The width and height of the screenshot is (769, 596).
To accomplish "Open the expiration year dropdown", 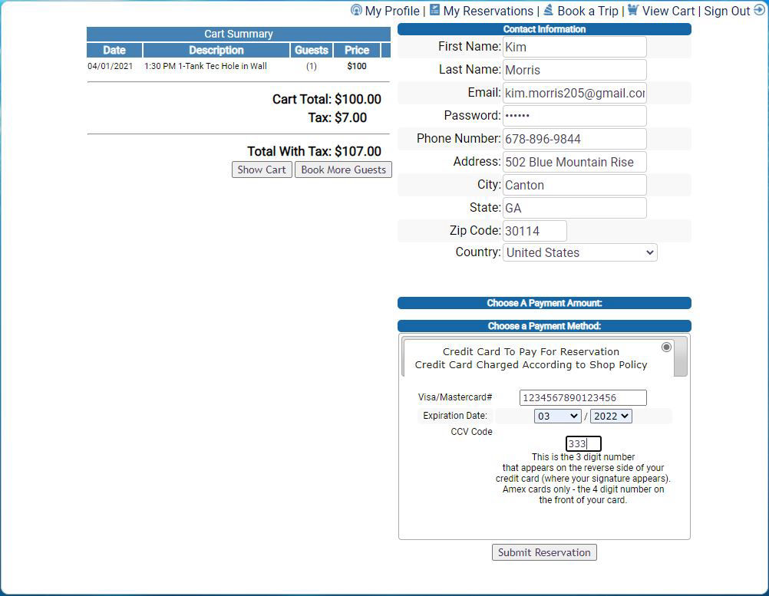I will pyautogui.click(x=611, y=416).
